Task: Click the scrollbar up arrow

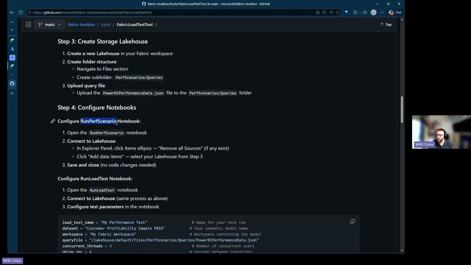Action: tap(402, 19)
